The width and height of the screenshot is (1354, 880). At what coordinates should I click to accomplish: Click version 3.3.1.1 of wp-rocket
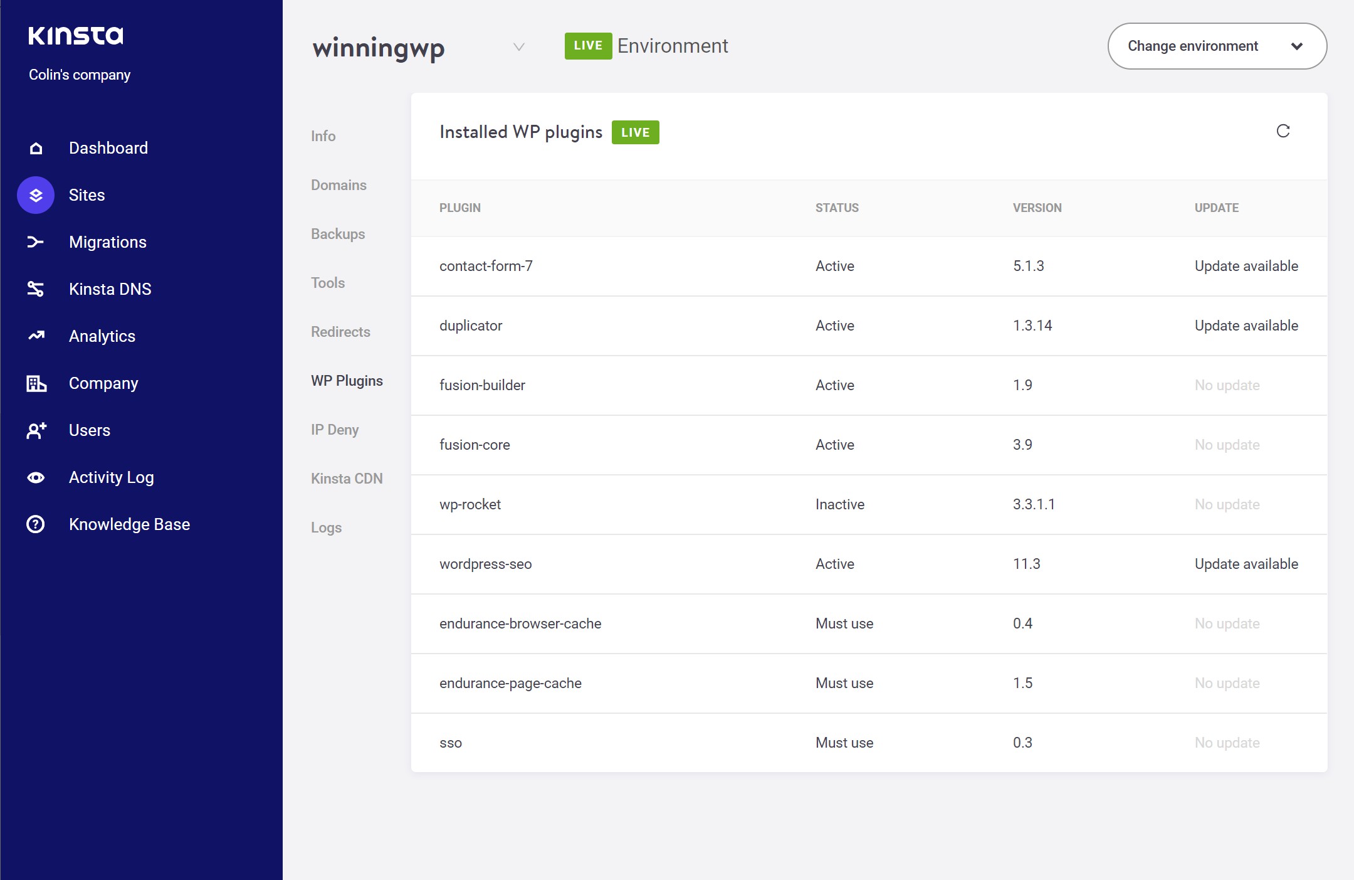pyautogui.click(x=1034, y=504)
